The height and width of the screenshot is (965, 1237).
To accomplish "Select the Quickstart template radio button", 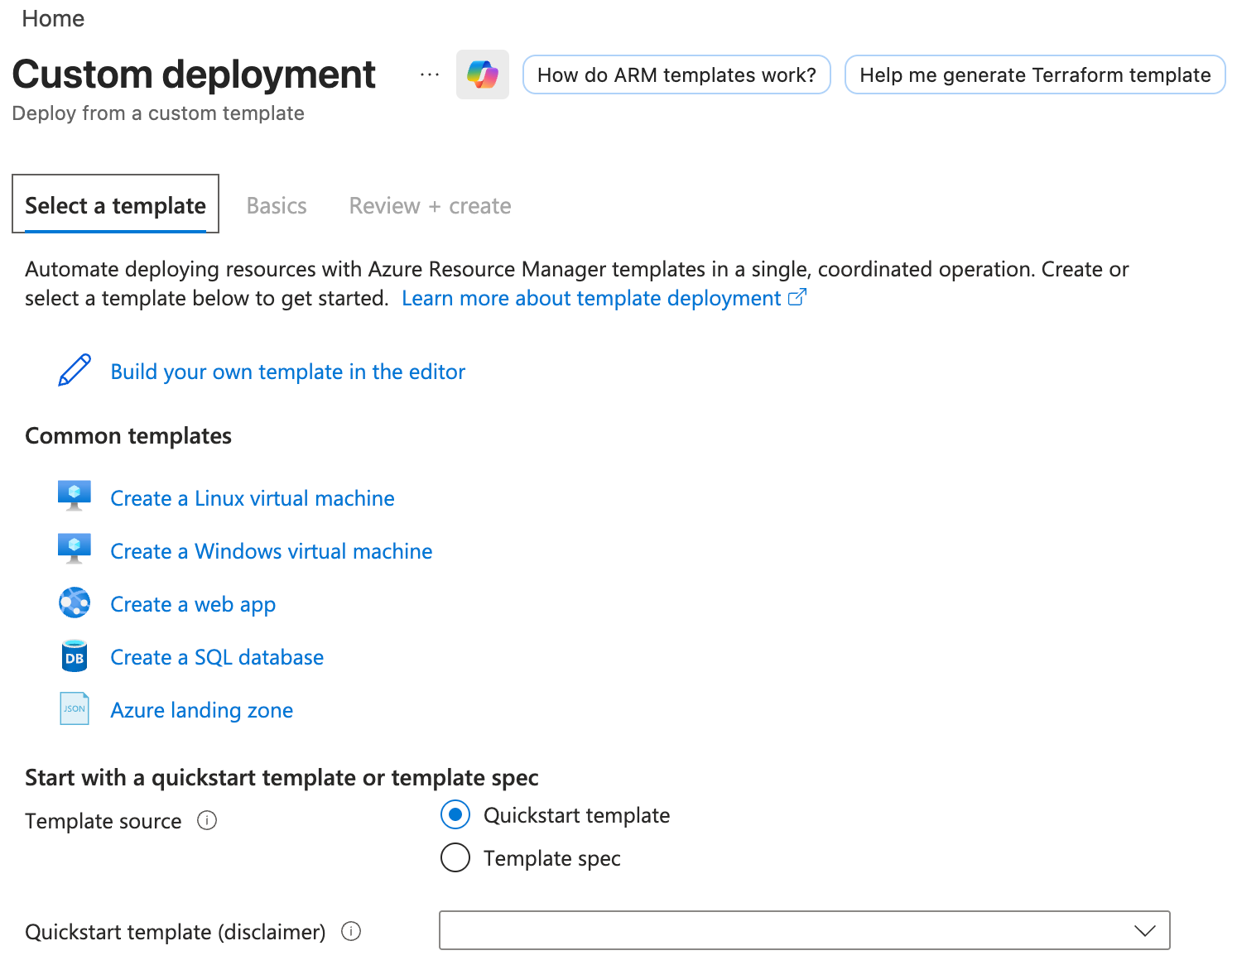I will [455, 814].
